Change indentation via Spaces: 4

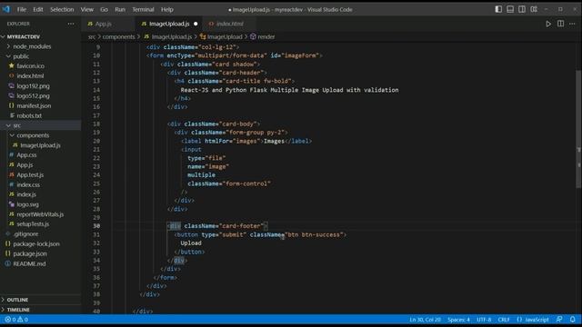[x=458, y=320]
